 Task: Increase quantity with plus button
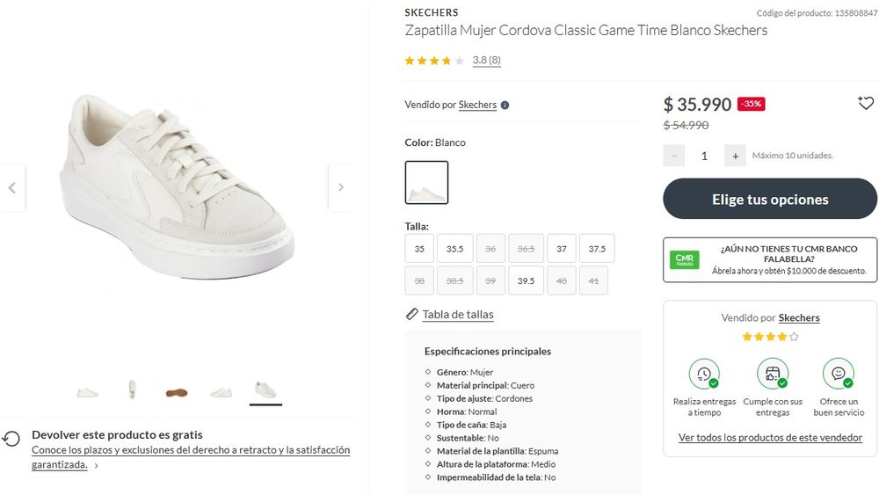(x=735, y=156)
